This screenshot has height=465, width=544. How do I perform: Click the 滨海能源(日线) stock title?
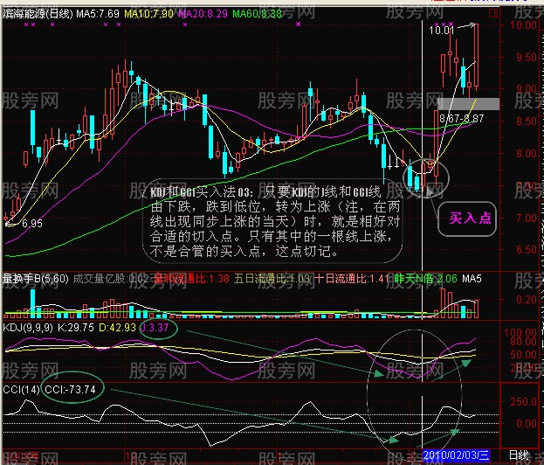[x=38, y=14]
